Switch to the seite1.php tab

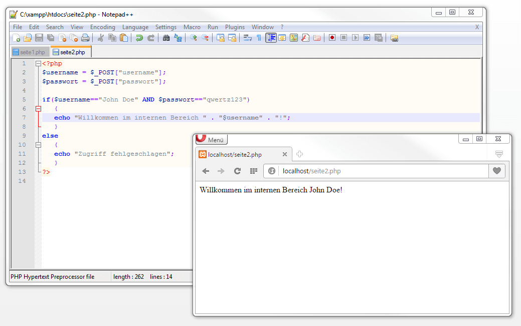(x=30, y=52)
